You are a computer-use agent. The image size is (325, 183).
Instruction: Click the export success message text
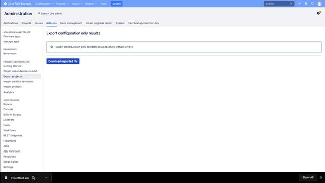pos(94,47)
